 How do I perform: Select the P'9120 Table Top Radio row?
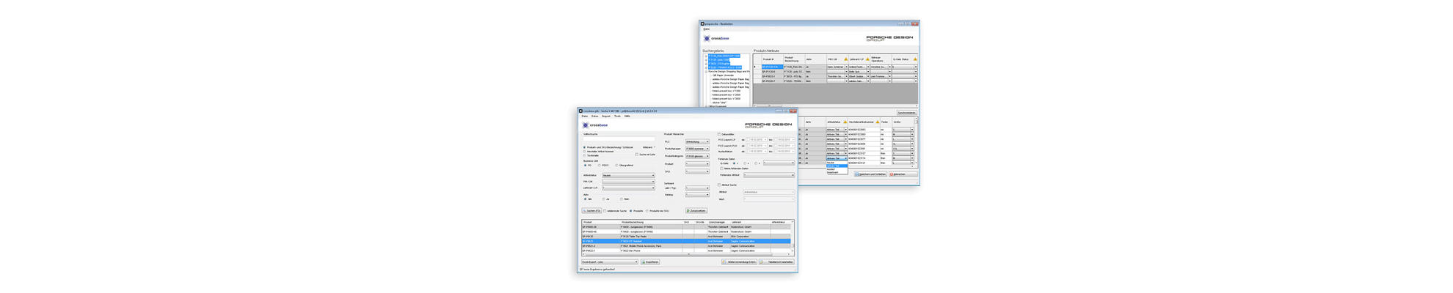click(686, 237)
